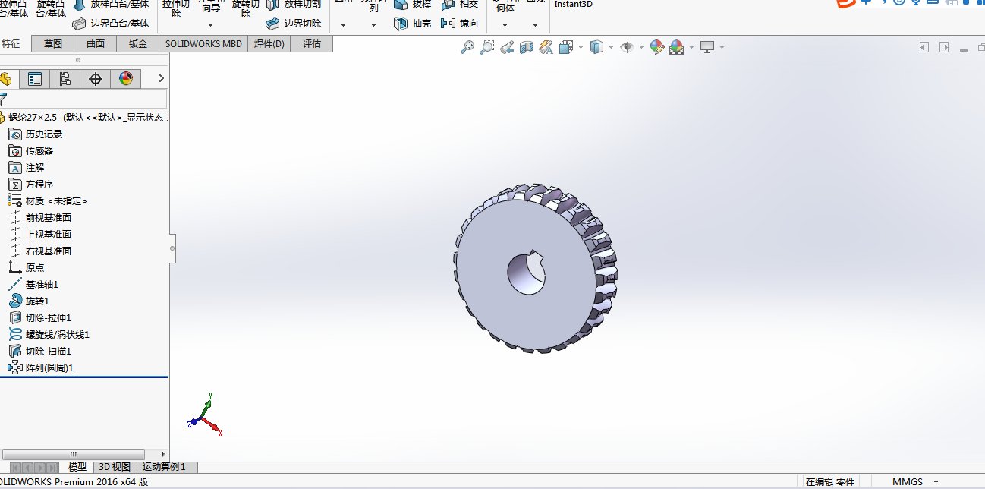Select 上视基准面 plane
The width and height of the screenshot is (985, 489).
tap(40, 234)
